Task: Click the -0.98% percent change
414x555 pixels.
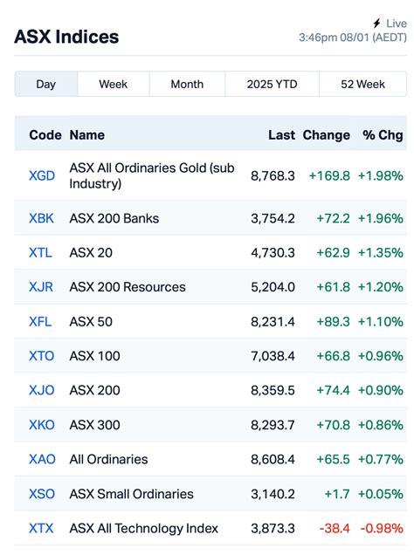Action: point(382,528)
